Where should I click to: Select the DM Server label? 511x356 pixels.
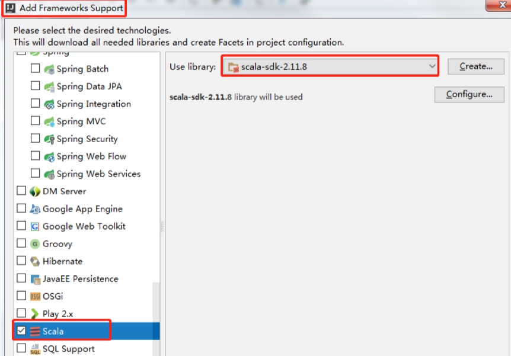(65, 191)
